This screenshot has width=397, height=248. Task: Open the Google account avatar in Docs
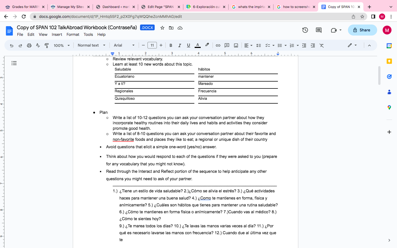pos(387,30)
